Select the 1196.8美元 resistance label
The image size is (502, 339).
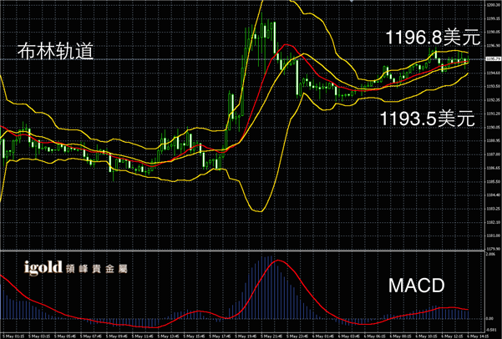(424, 37)
